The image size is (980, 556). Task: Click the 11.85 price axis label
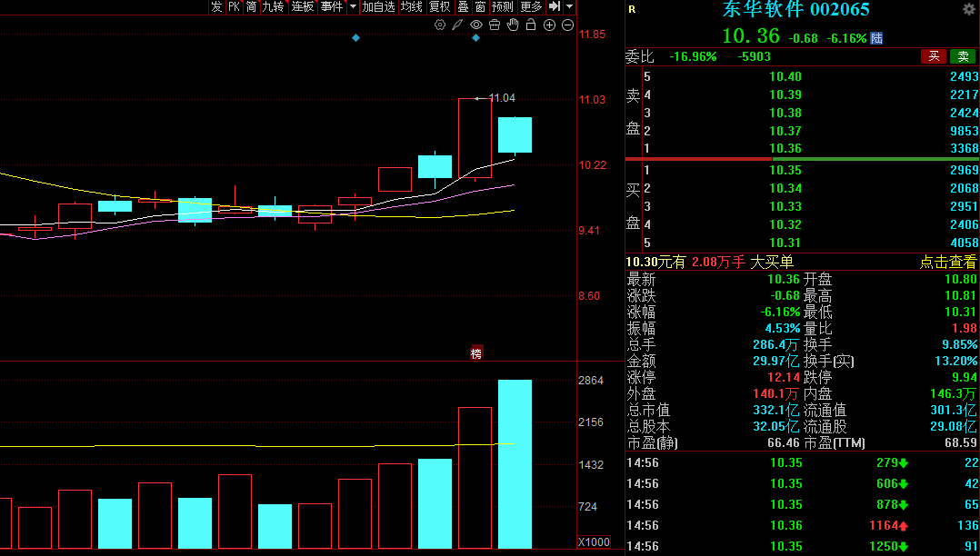592,35
